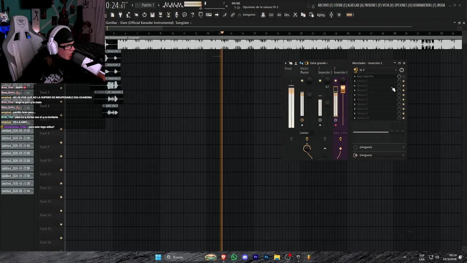This screenshot has height=263, width=467.
Task: Click the paste clipboard icon in toolbar
Action: [311, 15]
